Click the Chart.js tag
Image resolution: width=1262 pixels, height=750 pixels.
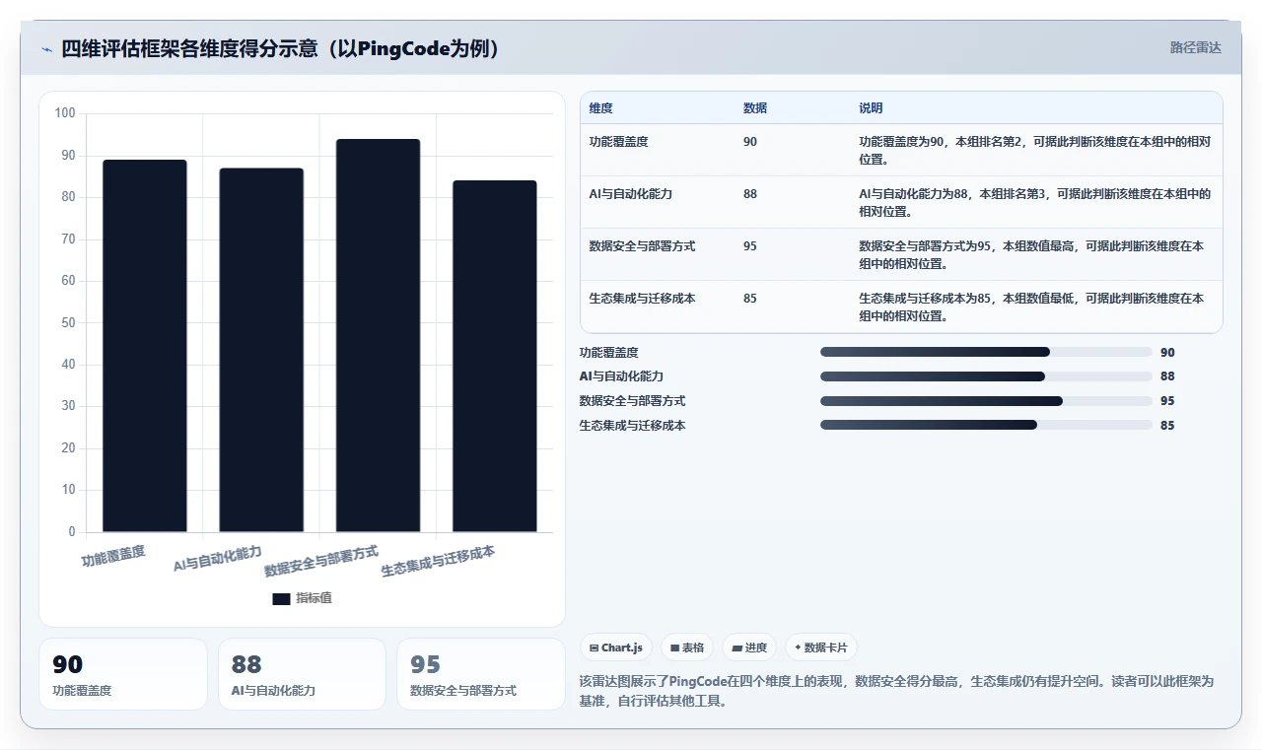point(615,648)
